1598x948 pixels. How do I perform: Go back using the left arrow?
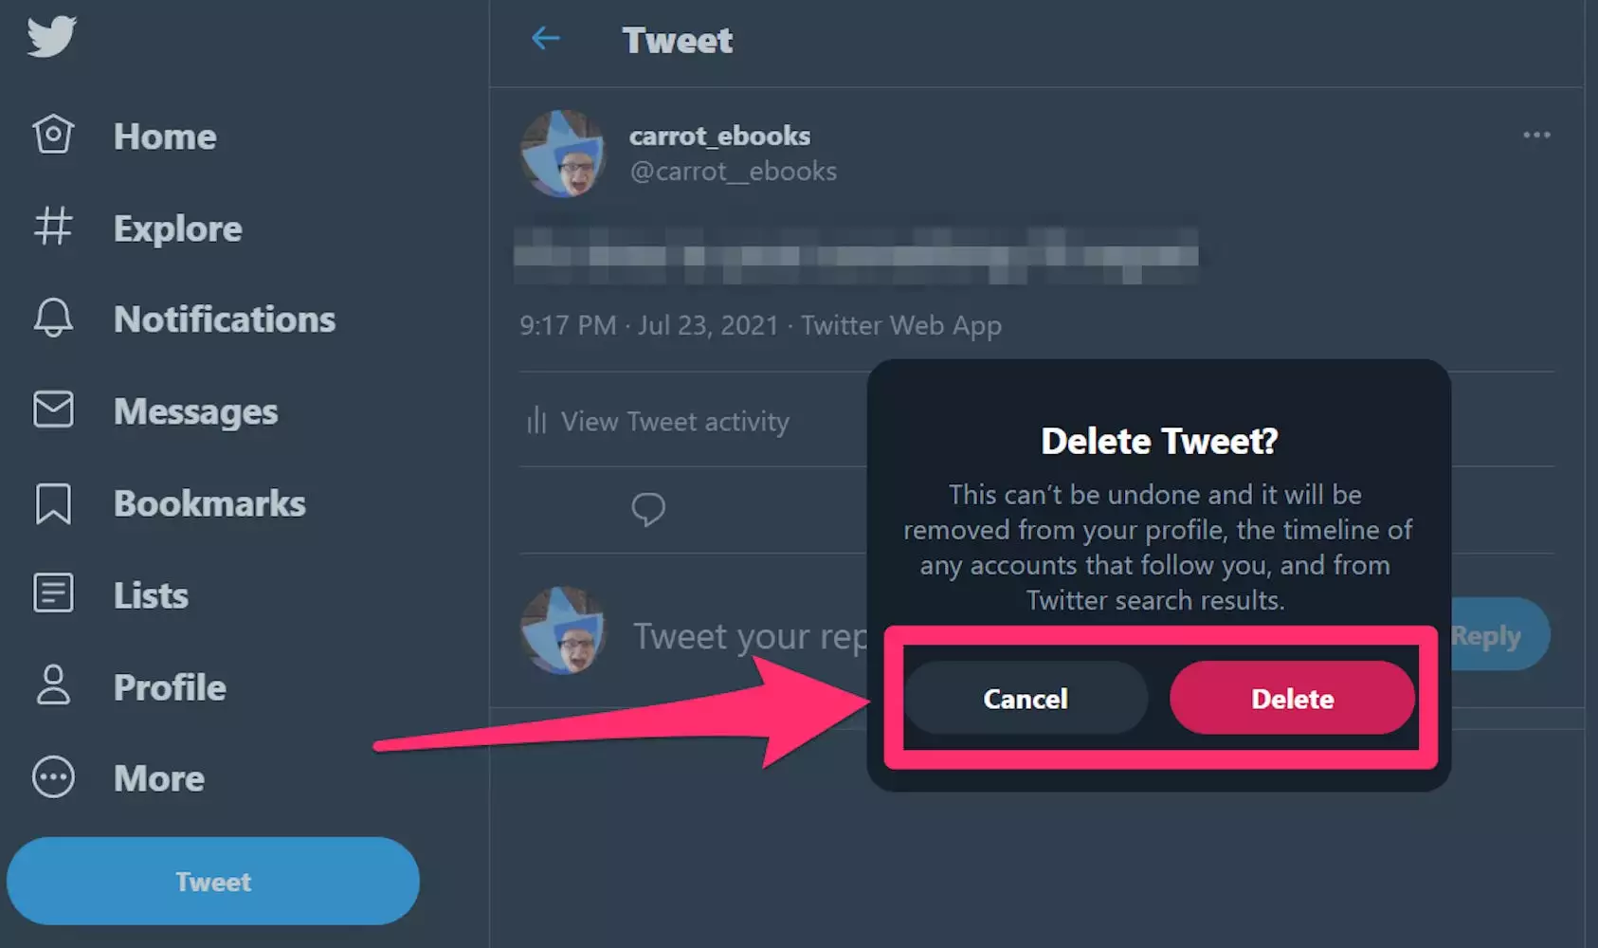click(546, 39)
